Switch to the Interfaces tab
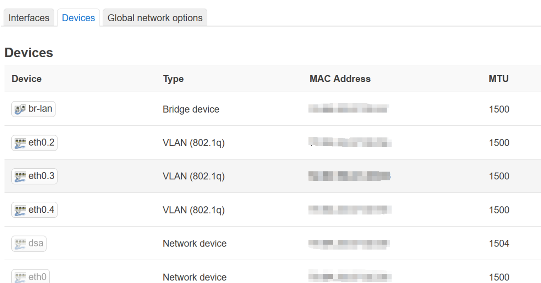The width and height of the screenshot is (541, 283). pos(29,18)
